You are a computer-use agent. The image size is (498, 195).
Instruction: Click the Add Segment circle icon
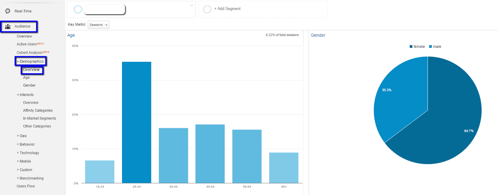point(207,9)
